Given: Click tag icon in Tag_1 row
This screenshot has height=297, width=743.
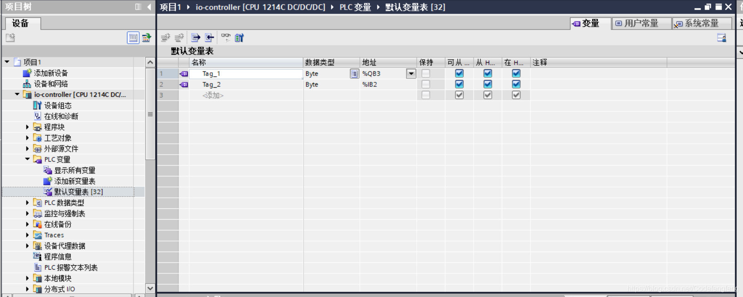Looking at the screenshot, I should (x=184, y=74).
